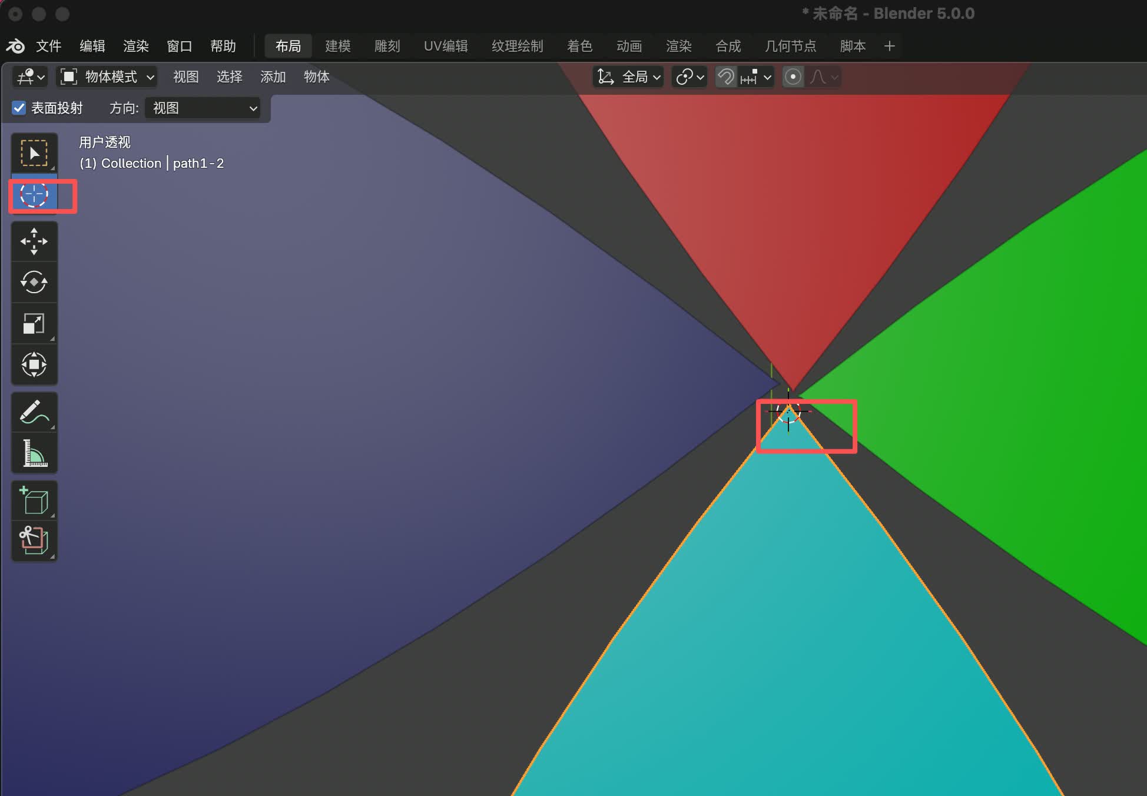Switch to the 建模 workspace tab
Screen dimensions: 1147x796
(337, 46)
